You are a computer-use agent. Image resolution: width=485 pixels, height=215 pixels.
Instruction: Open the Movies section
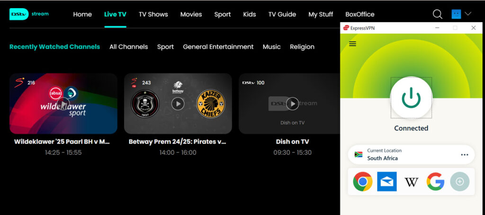(x=191, y=14)
